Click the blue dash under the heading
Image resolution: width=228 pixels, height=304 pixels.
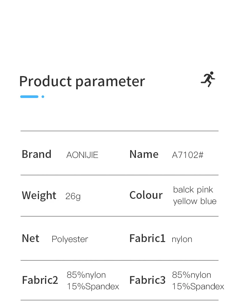(29, 97)
